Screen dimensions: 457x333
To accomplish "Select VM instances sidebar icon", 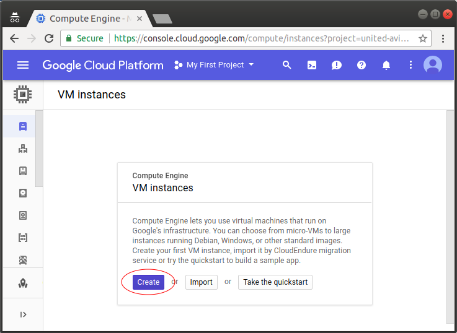I will [x=23, y=126].
